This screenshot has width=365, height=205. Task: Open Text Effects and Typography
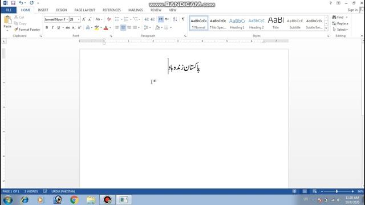(88, 28)
